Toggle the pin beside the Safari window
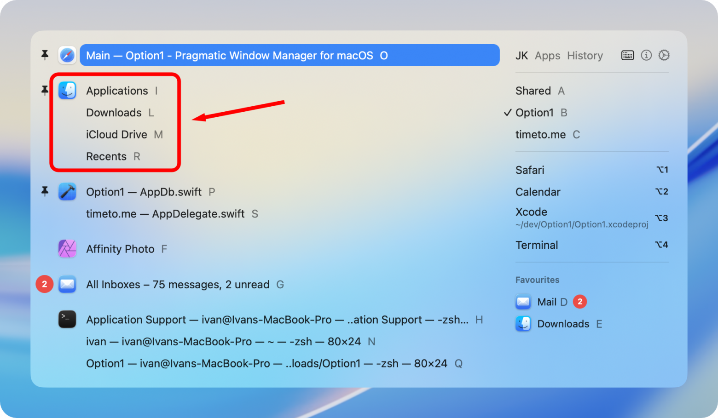 click(45, 55)
